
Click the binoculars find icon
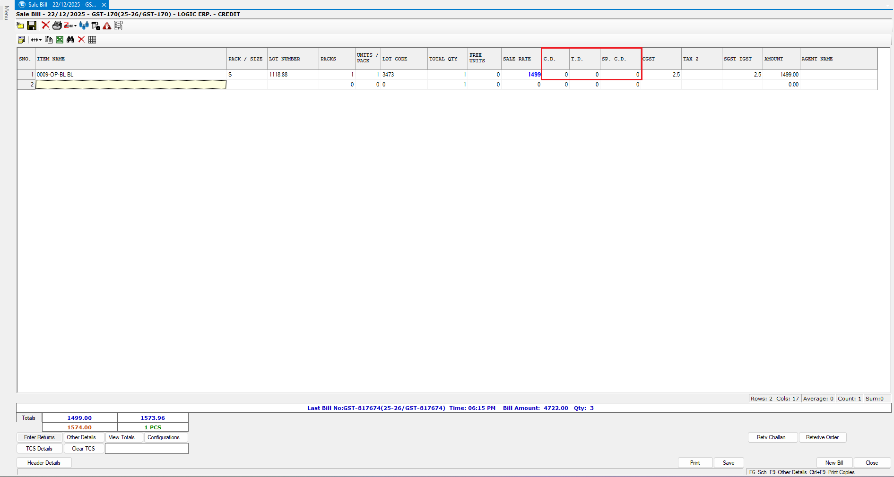[x=70, y=40]
